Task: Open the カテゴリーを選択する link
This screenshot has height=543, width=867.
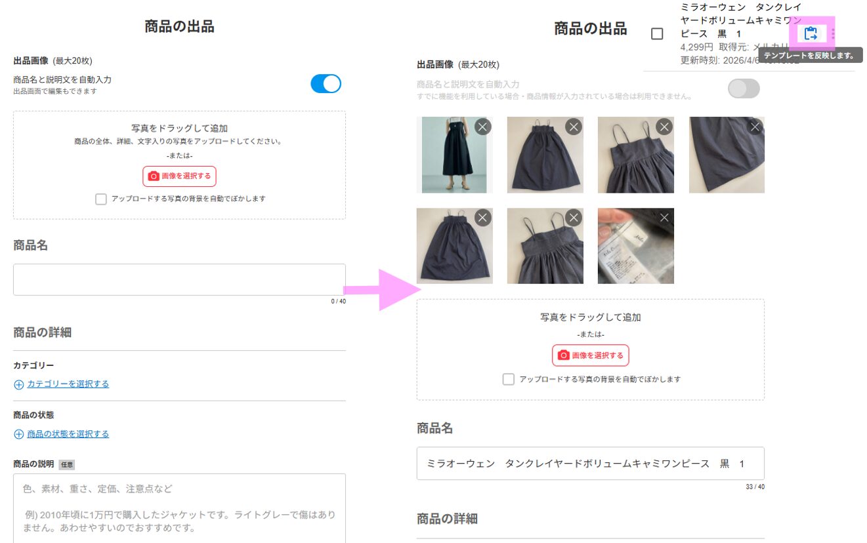Action: [x=68, y=384]
